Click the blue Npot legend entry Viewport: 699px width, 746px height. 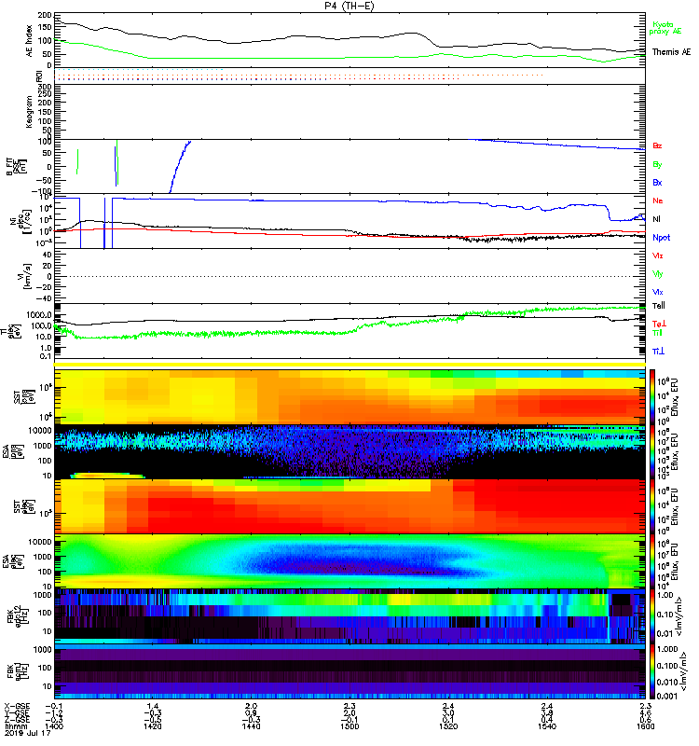click(x=662, y=238)
